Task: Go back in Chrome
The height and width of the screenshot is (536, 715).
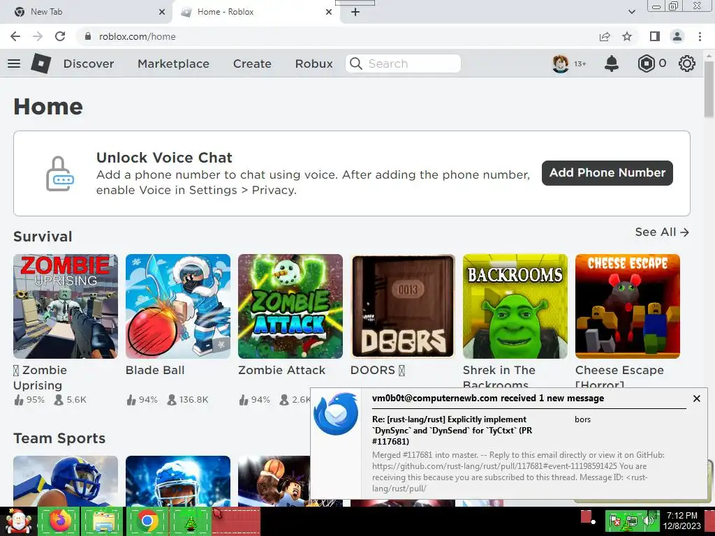Action: (x=15, y=36)
